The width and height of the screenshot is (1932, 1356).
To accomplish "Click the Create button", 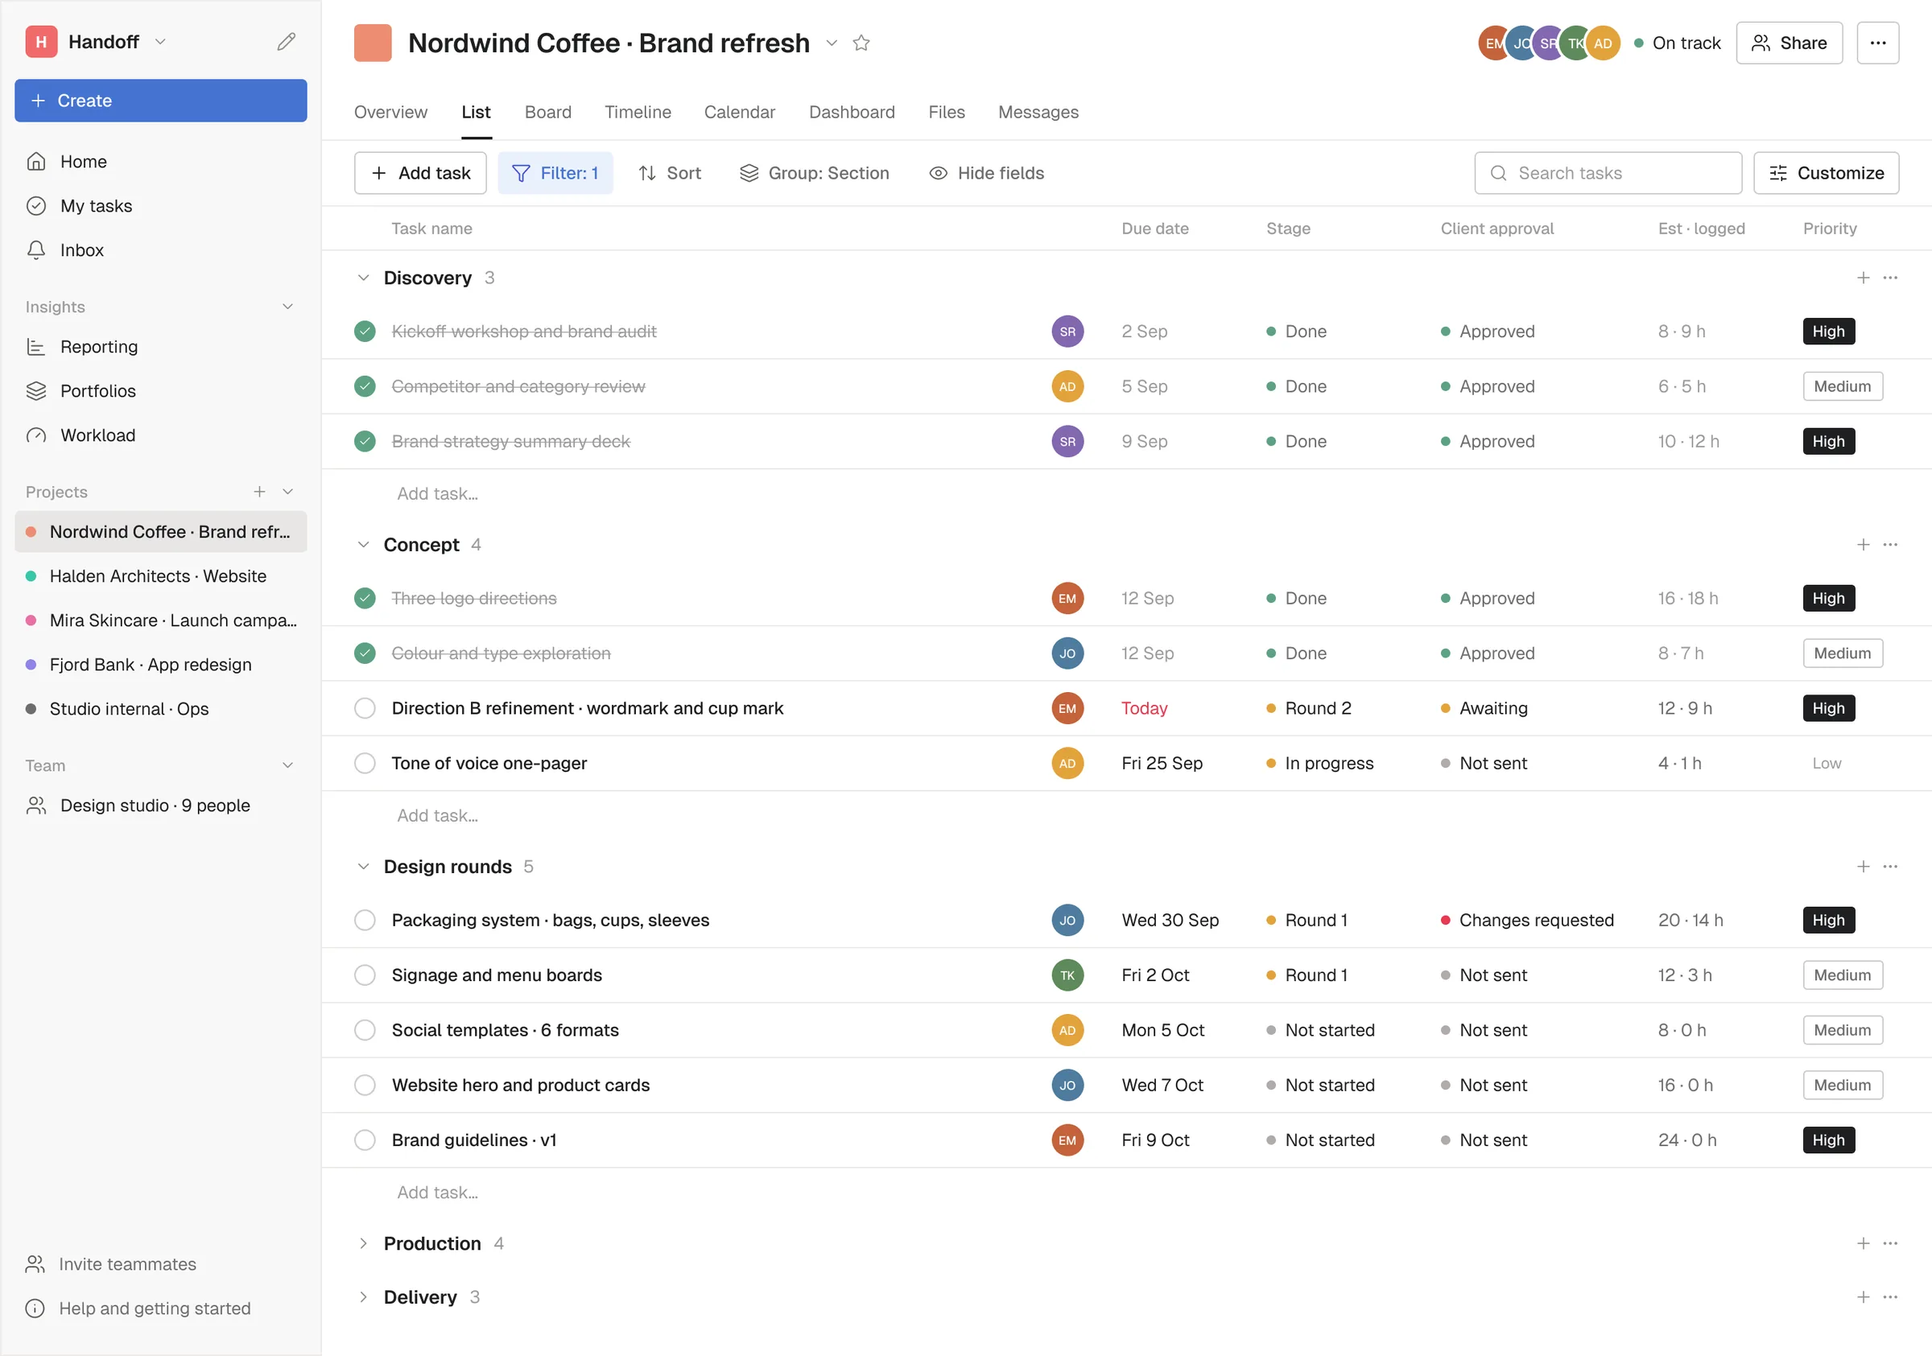I will (x=161, y=100).
